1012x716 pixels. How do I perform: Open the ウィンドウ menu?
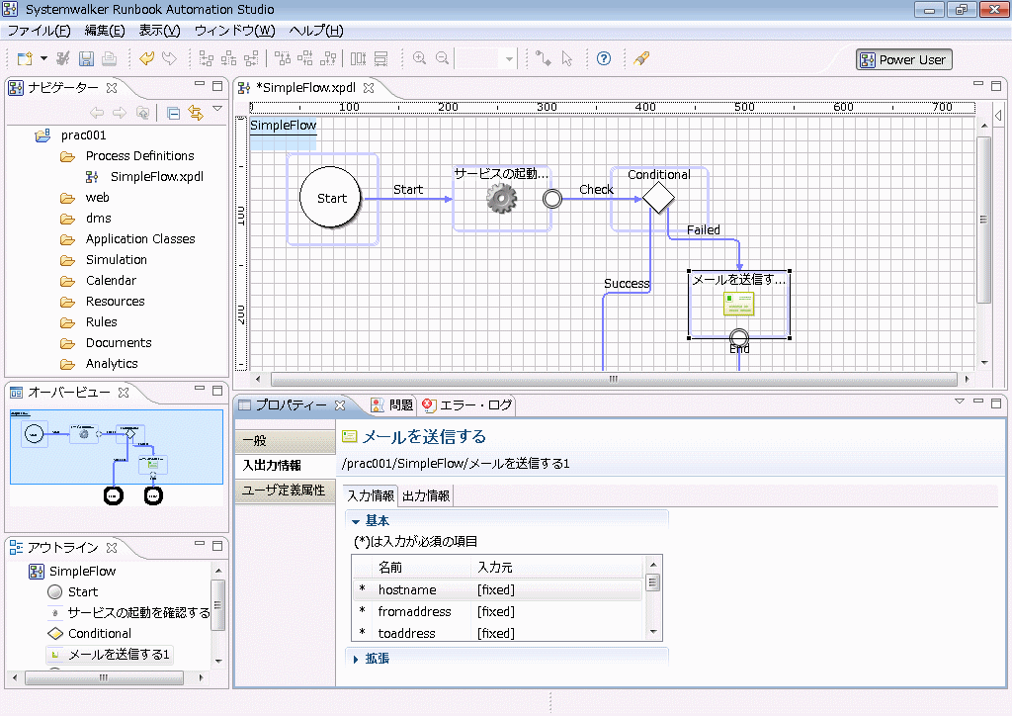click(x=235, y=31)
